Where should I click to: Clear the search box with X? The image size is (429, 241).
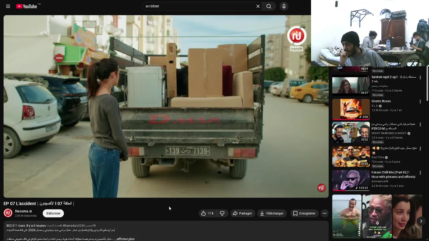pos(258,6)
